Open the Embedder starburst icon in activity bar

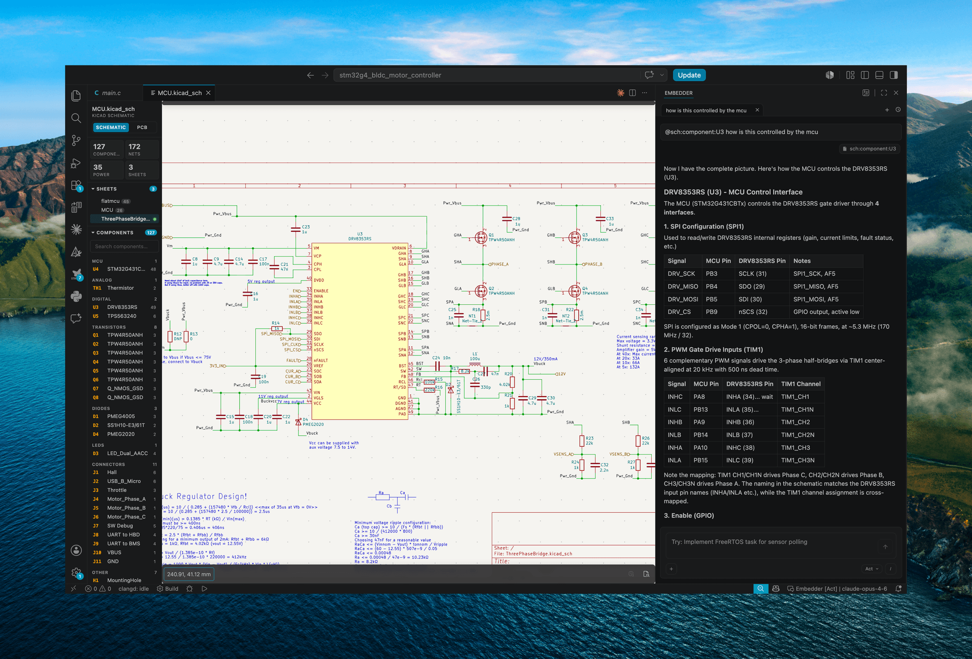tap(76, 230)
